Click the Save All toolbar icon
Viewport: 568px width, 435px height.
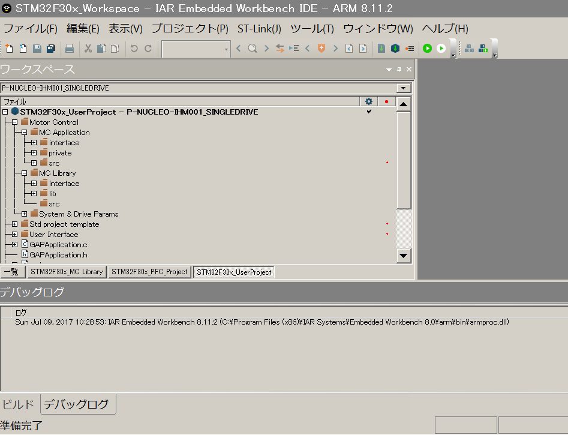click(x=51, y=48)
